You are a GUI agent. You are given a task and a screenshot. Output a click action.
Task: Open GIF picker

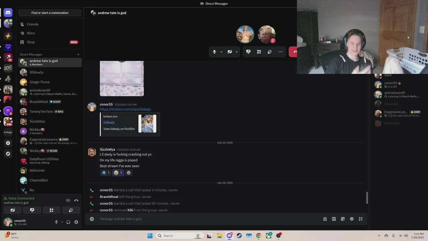334,219
